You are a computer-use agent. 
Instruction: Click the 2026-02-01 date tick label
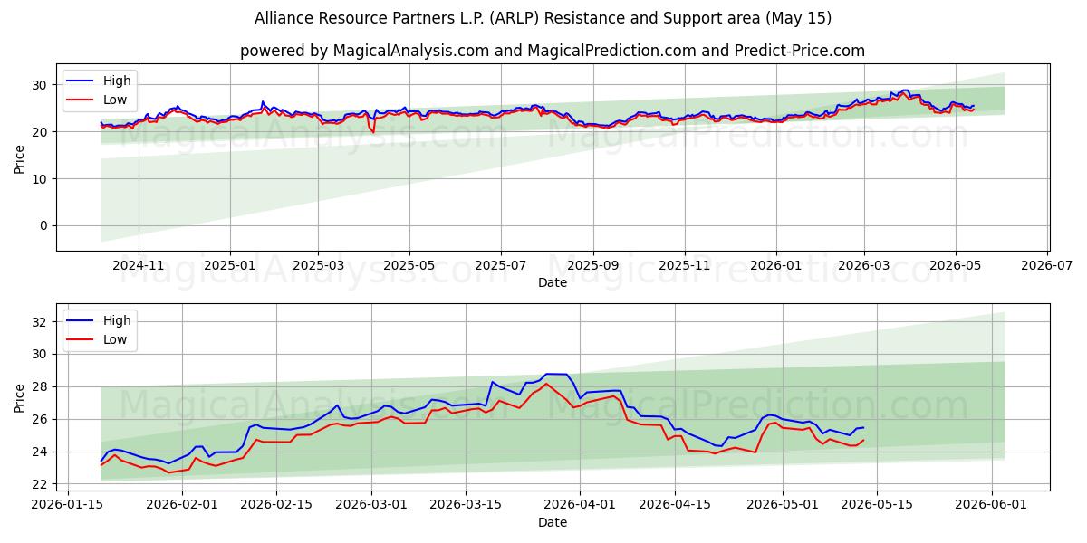183,505
